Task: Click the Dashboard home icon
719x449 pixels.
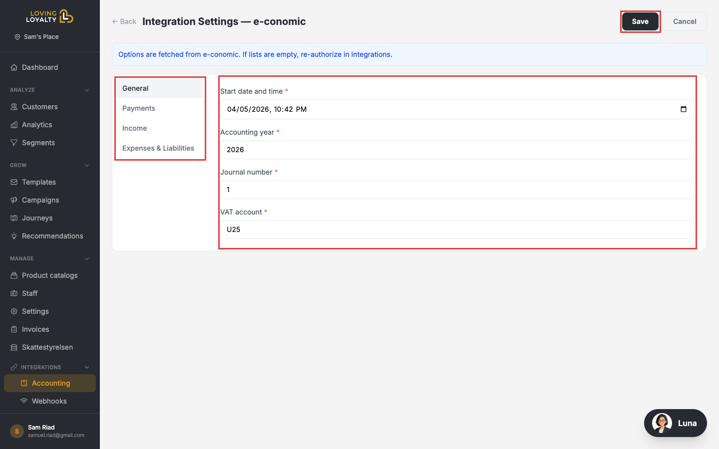Action: pyautogui.click(x=14, y=67)
